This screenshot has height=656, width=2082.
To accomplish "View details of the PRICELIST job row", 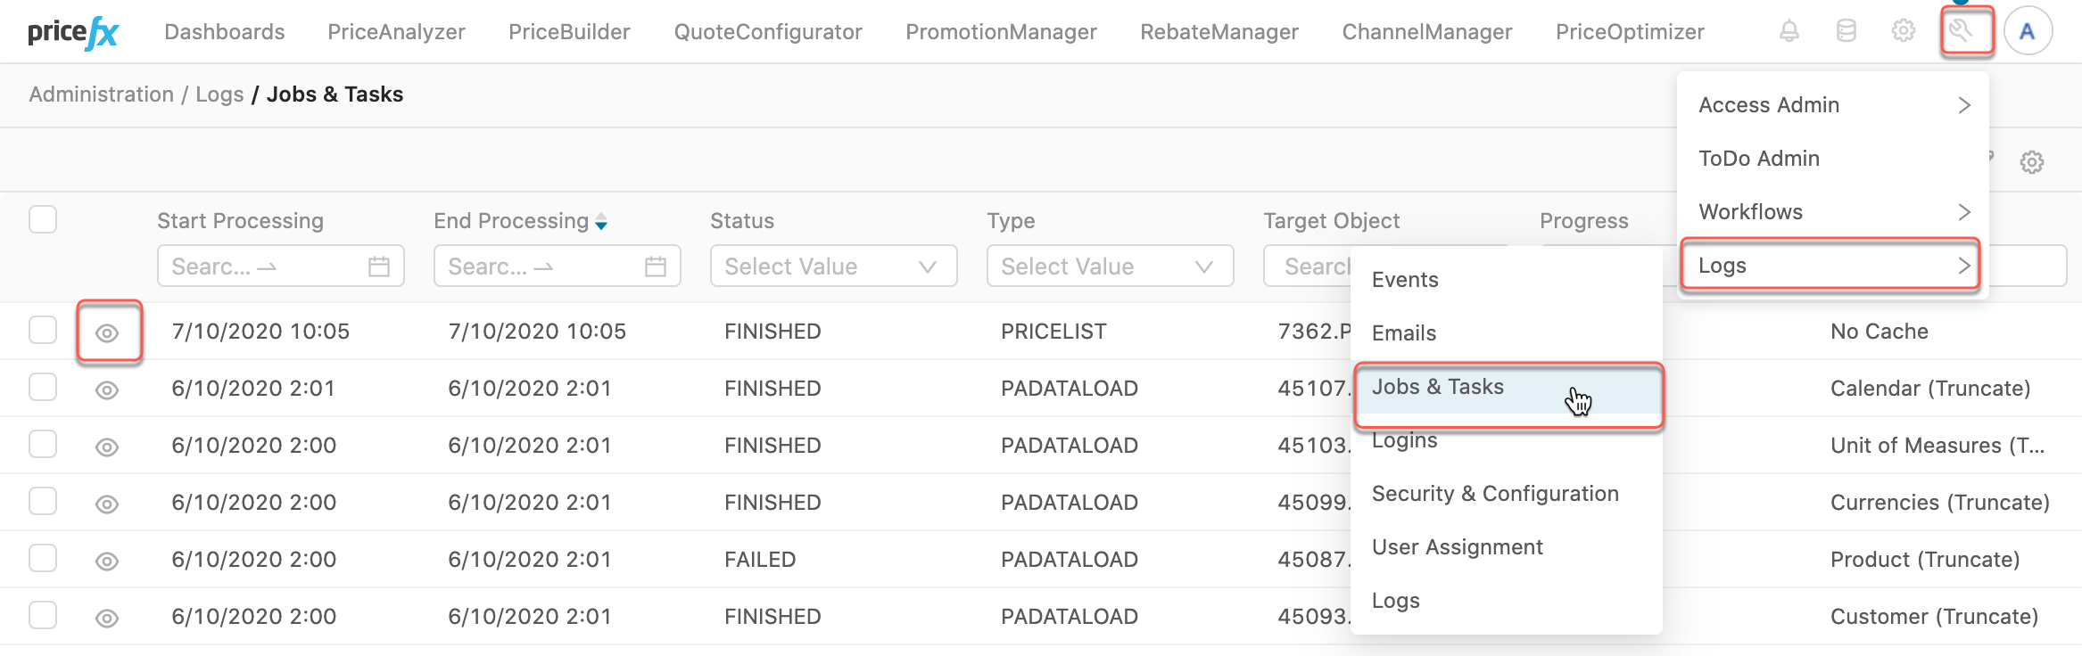I will [108, 332].
